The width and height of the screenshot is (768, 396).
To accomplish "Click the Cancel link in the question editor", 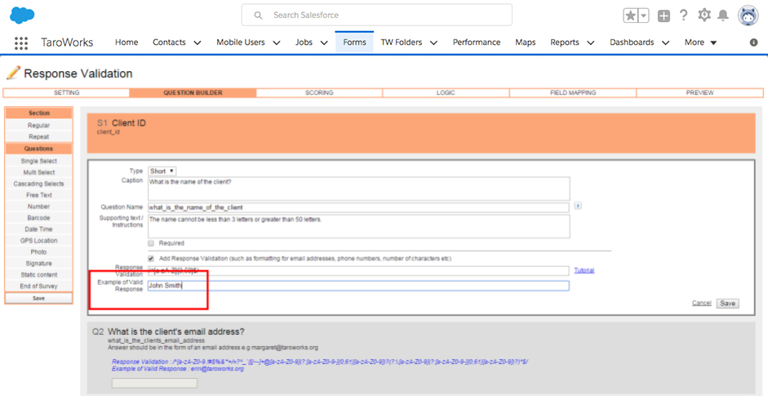I will tap(701, 304).
